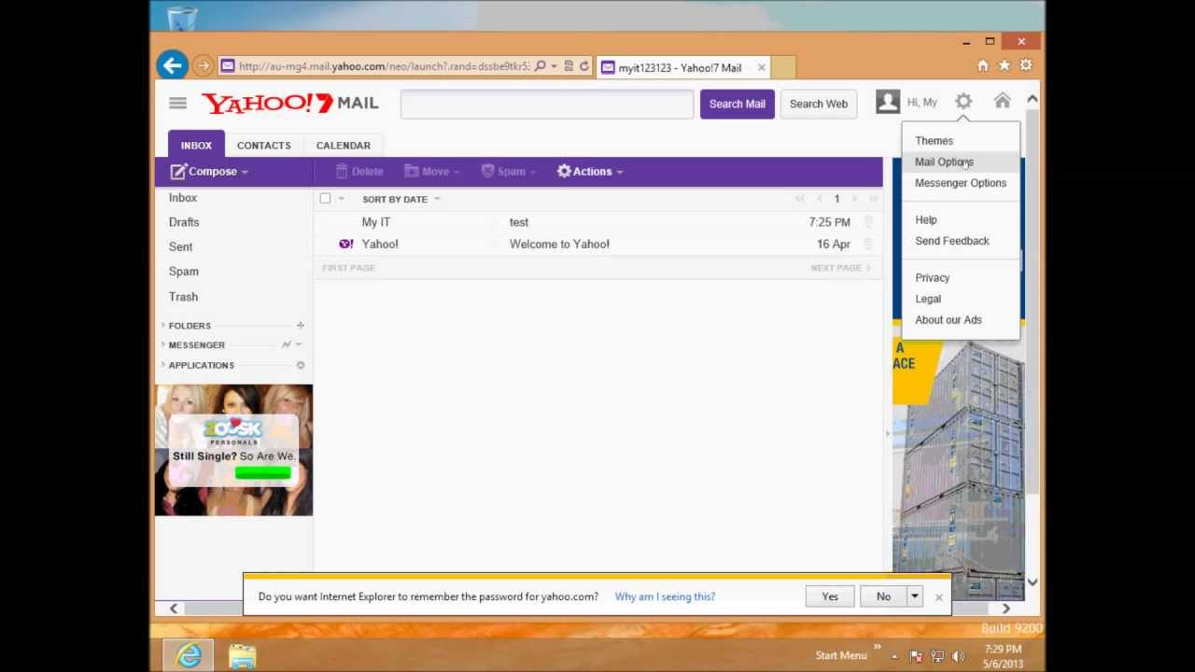
Task: Click No on password prompt
Action: [883, 596]
